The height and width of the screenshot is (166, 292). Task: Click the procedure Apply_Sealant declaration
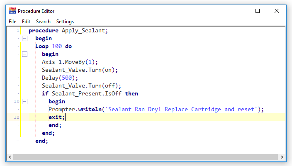point(68,31)
